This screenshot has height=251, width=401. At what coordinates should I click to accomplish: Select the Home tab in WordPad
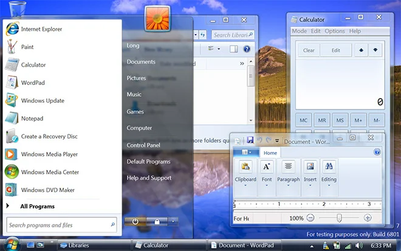coord(270,153)
